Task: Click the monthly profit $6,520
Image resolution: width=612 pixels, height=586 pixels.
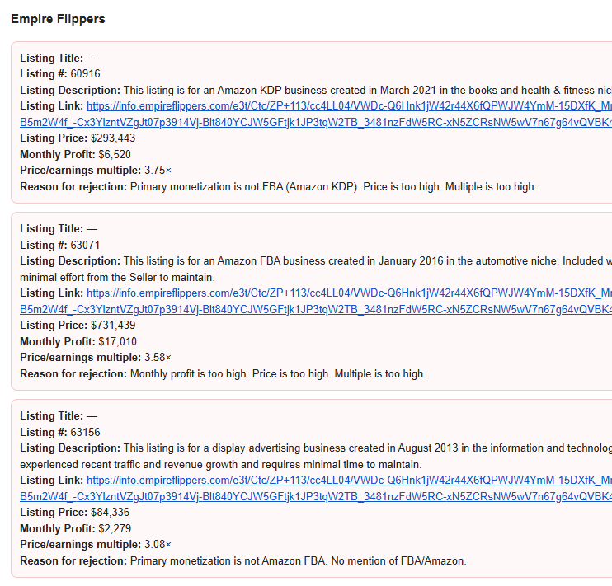Action: point(115,154)
